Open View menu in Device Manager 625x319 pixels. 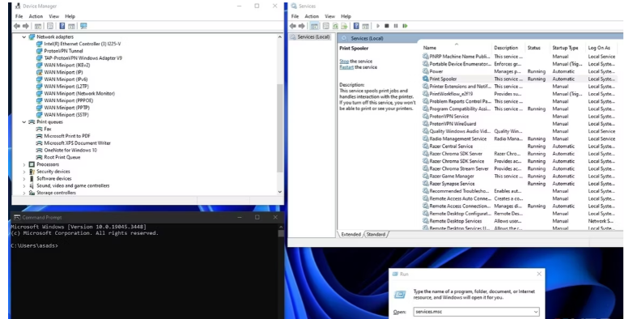pos(53,16)
